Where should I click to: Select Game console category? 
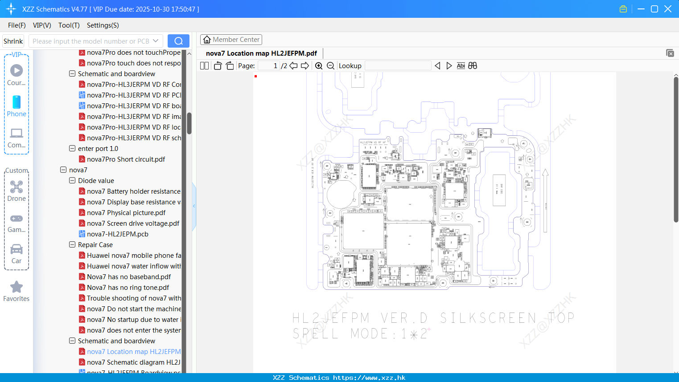[16, 224]
